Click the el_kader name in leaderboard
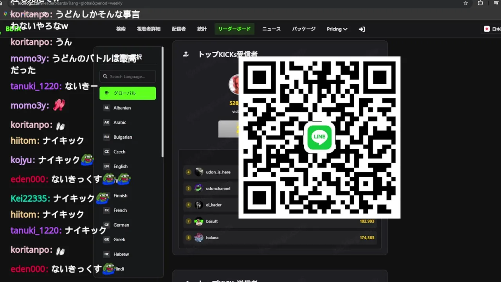 214,205
